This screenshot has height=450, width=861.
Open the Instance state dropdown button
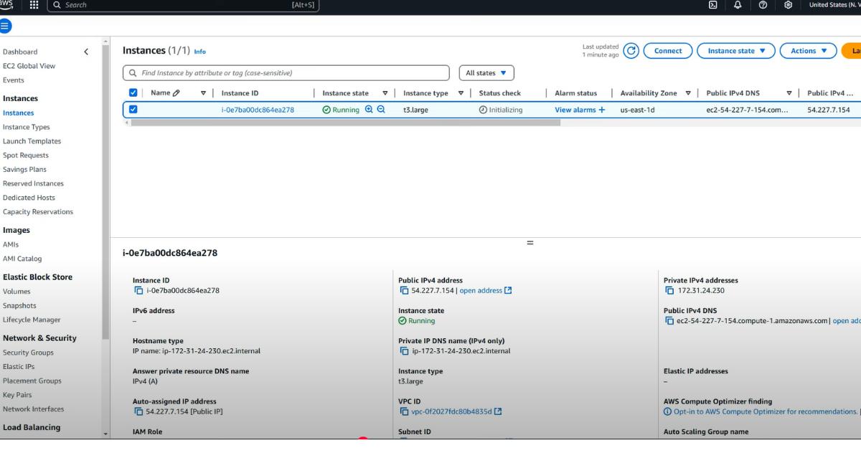[738, 51]
